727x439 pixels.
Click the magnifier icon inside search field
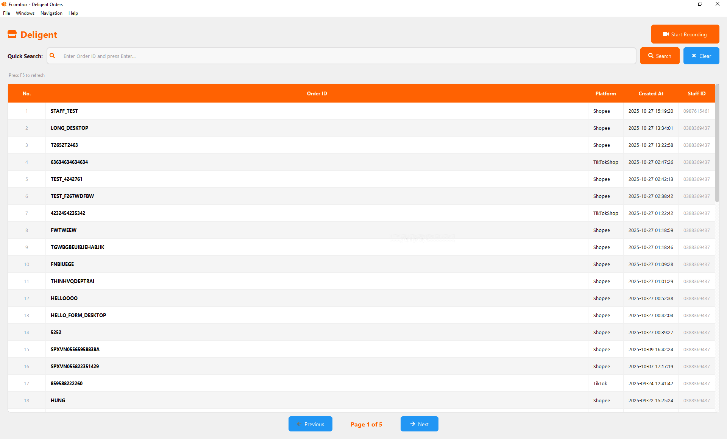(53, 56)
